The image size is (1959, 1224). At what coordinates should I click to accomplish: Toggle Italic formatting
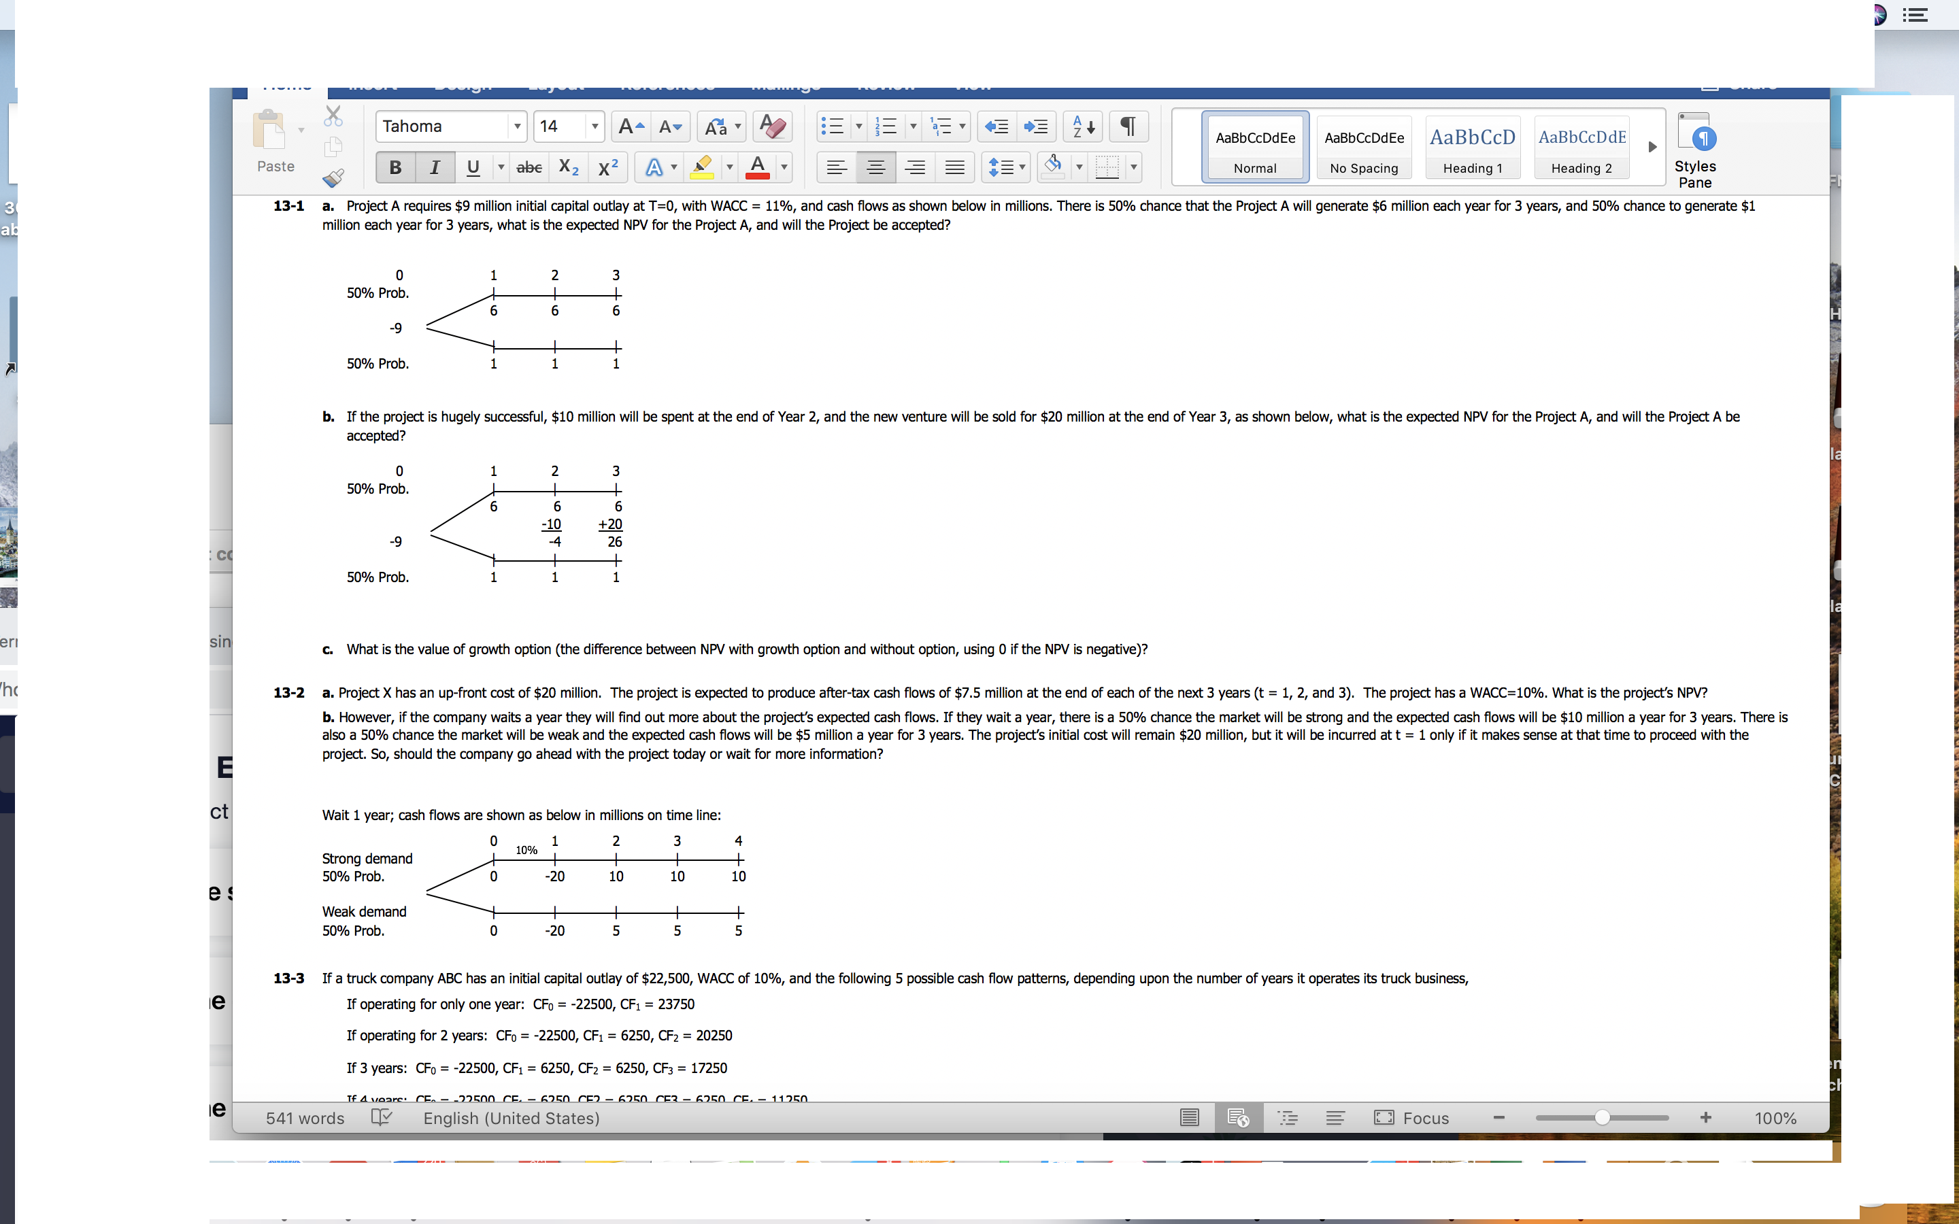[435, 167]
